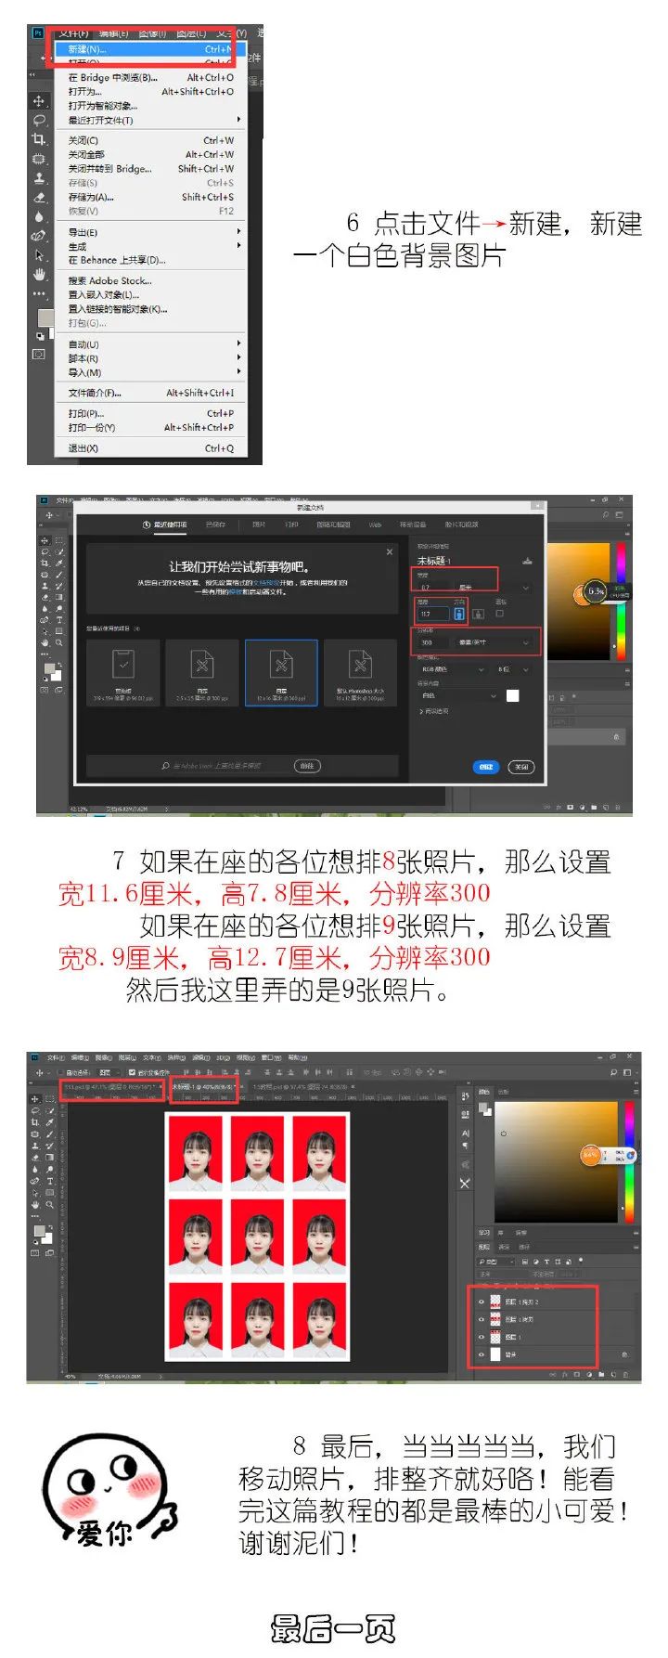
Task: Select the highlighted third document preset thumbnail
Action: [x=281, y=673]
